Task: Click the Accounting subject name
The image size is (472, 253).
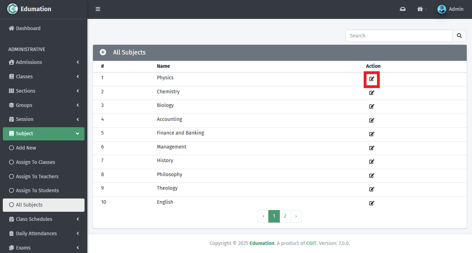Action: point(169,119)
